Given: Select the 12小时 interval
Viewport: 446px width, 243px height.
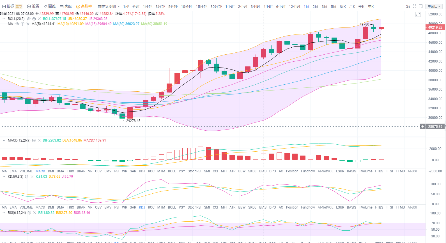Looking at the screenshot, I should click(x=295, y=6).
